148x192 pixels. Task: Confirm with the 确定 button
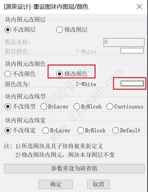coord(56,184)
